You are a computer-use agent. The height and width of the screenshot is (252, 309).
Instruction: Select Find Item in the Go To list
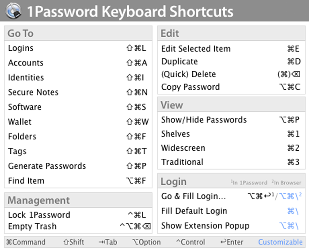pyautogui.click(x=26, y=181)
